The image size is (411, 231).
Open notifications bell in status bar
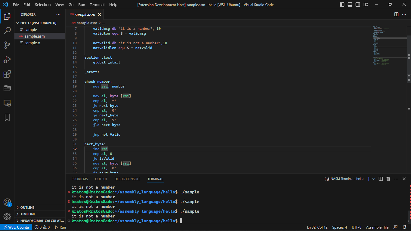coord(405,227)
